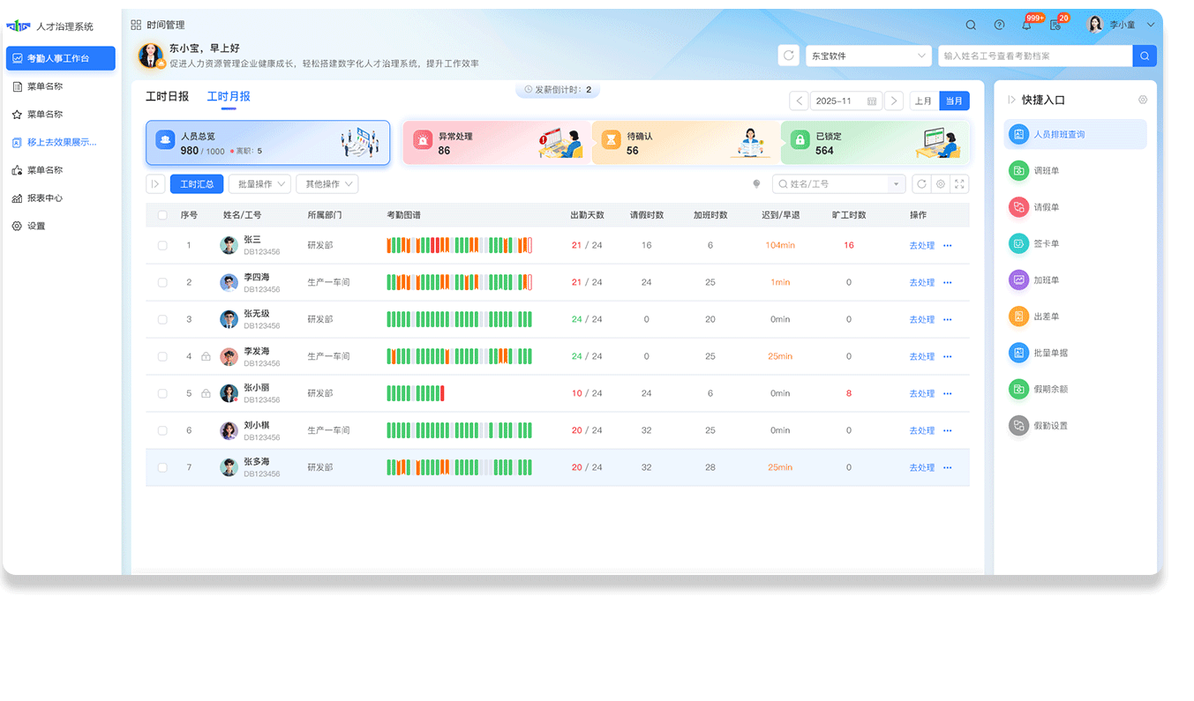
Task: Open 快捷入口 panel settings gear
Action: click(x=1143, y=101)
